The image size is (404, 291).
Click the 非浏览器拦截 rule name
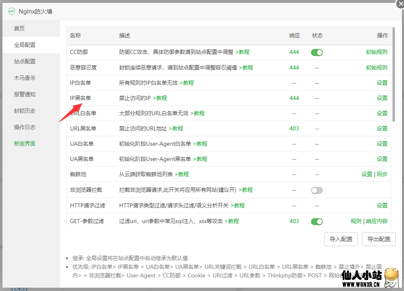click(86, 190)
